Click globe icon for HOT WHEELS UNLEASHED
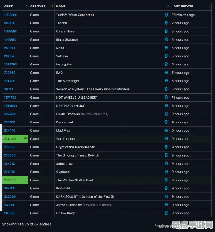Viewport: 215px width, 232px height. [166, 97]
